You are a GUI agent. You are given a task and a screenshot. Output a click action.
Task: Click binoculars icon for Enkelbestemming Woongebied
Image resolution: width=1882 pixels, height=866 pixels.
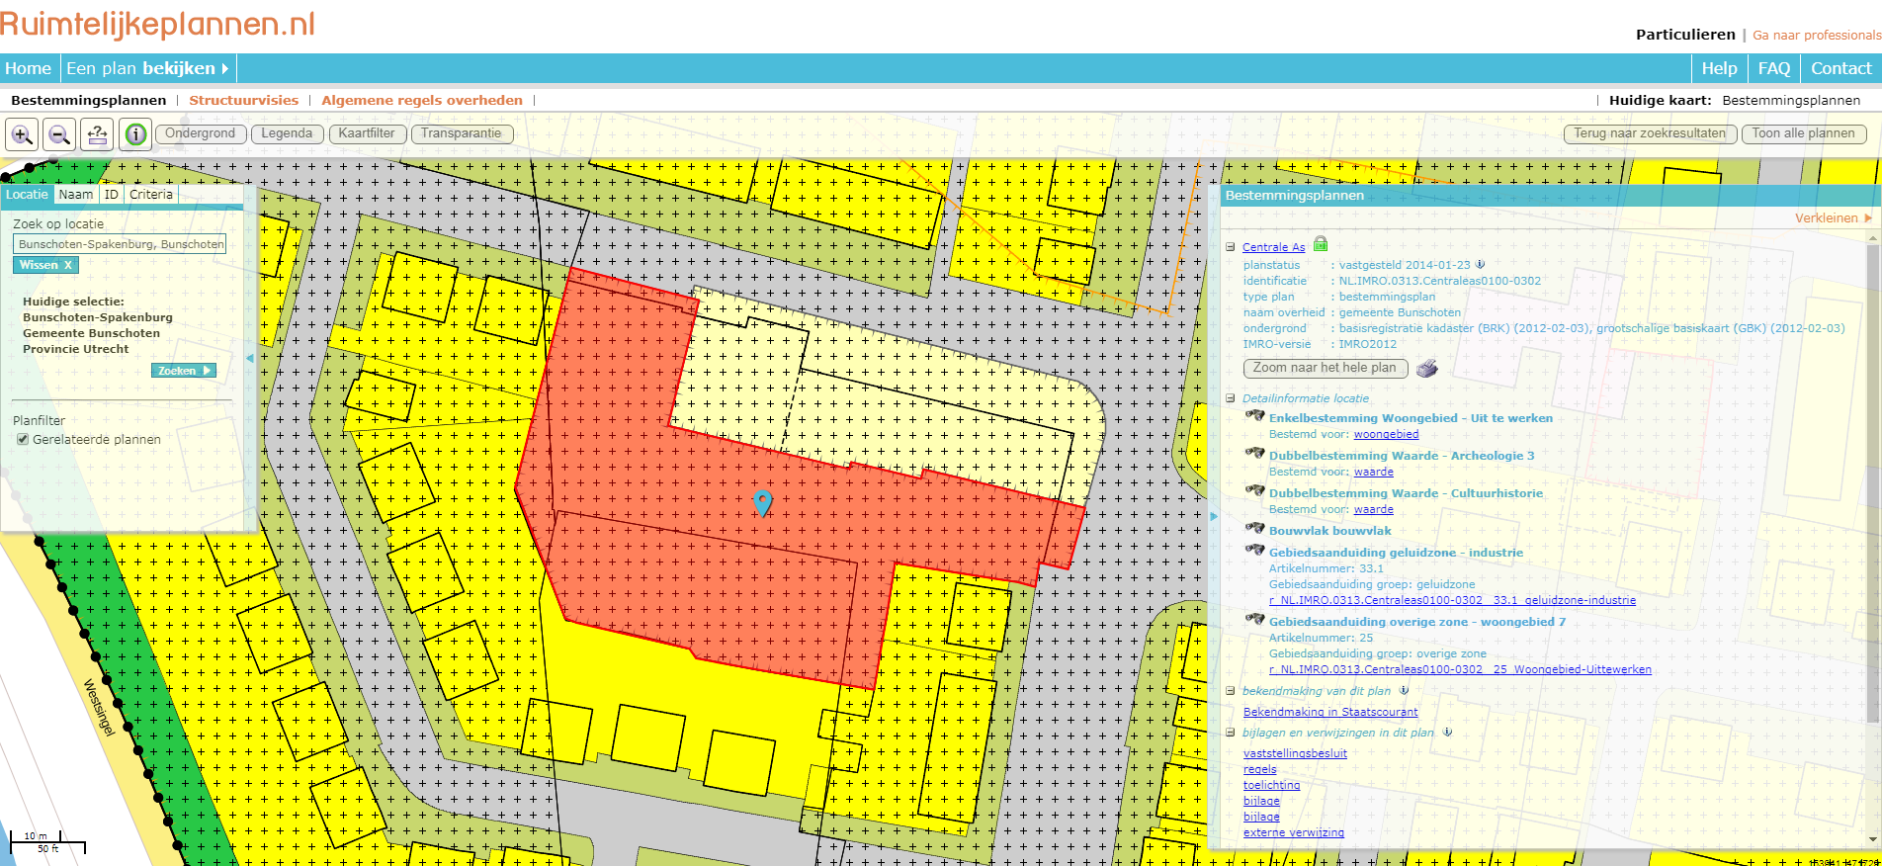[1255, 416]
